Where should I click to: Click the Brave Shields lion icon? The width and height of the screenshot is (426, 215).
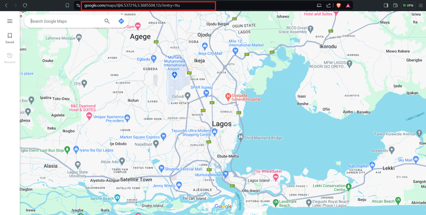339,6
